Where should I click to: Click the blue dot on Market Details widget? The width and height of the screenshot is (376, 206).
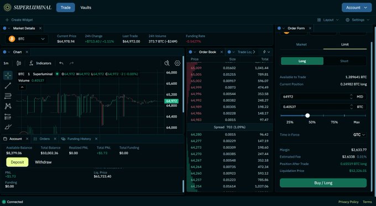pos(4,28)
